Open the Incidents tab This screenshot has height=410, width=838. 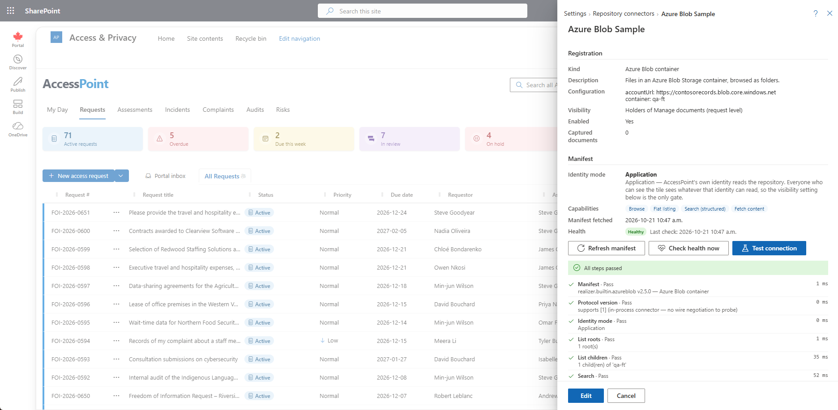[x=177, y=110]
